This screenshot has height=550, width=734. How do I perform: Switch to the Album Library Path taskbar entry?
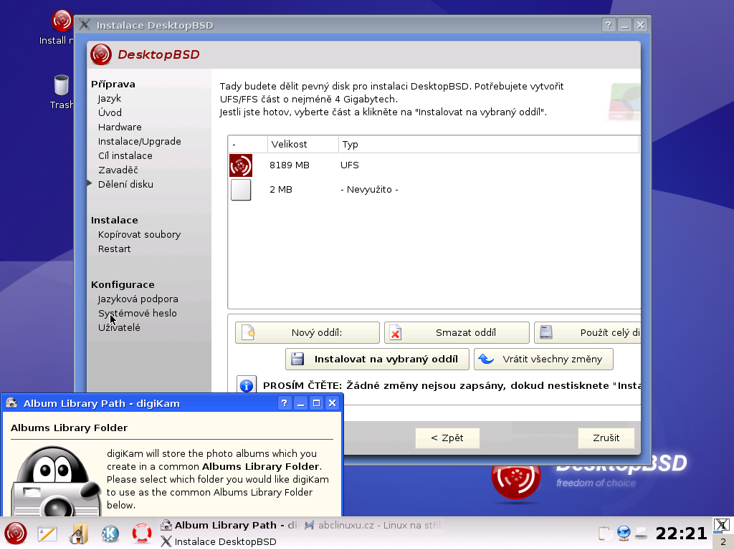pyautogui.click(x=230, y=525)
